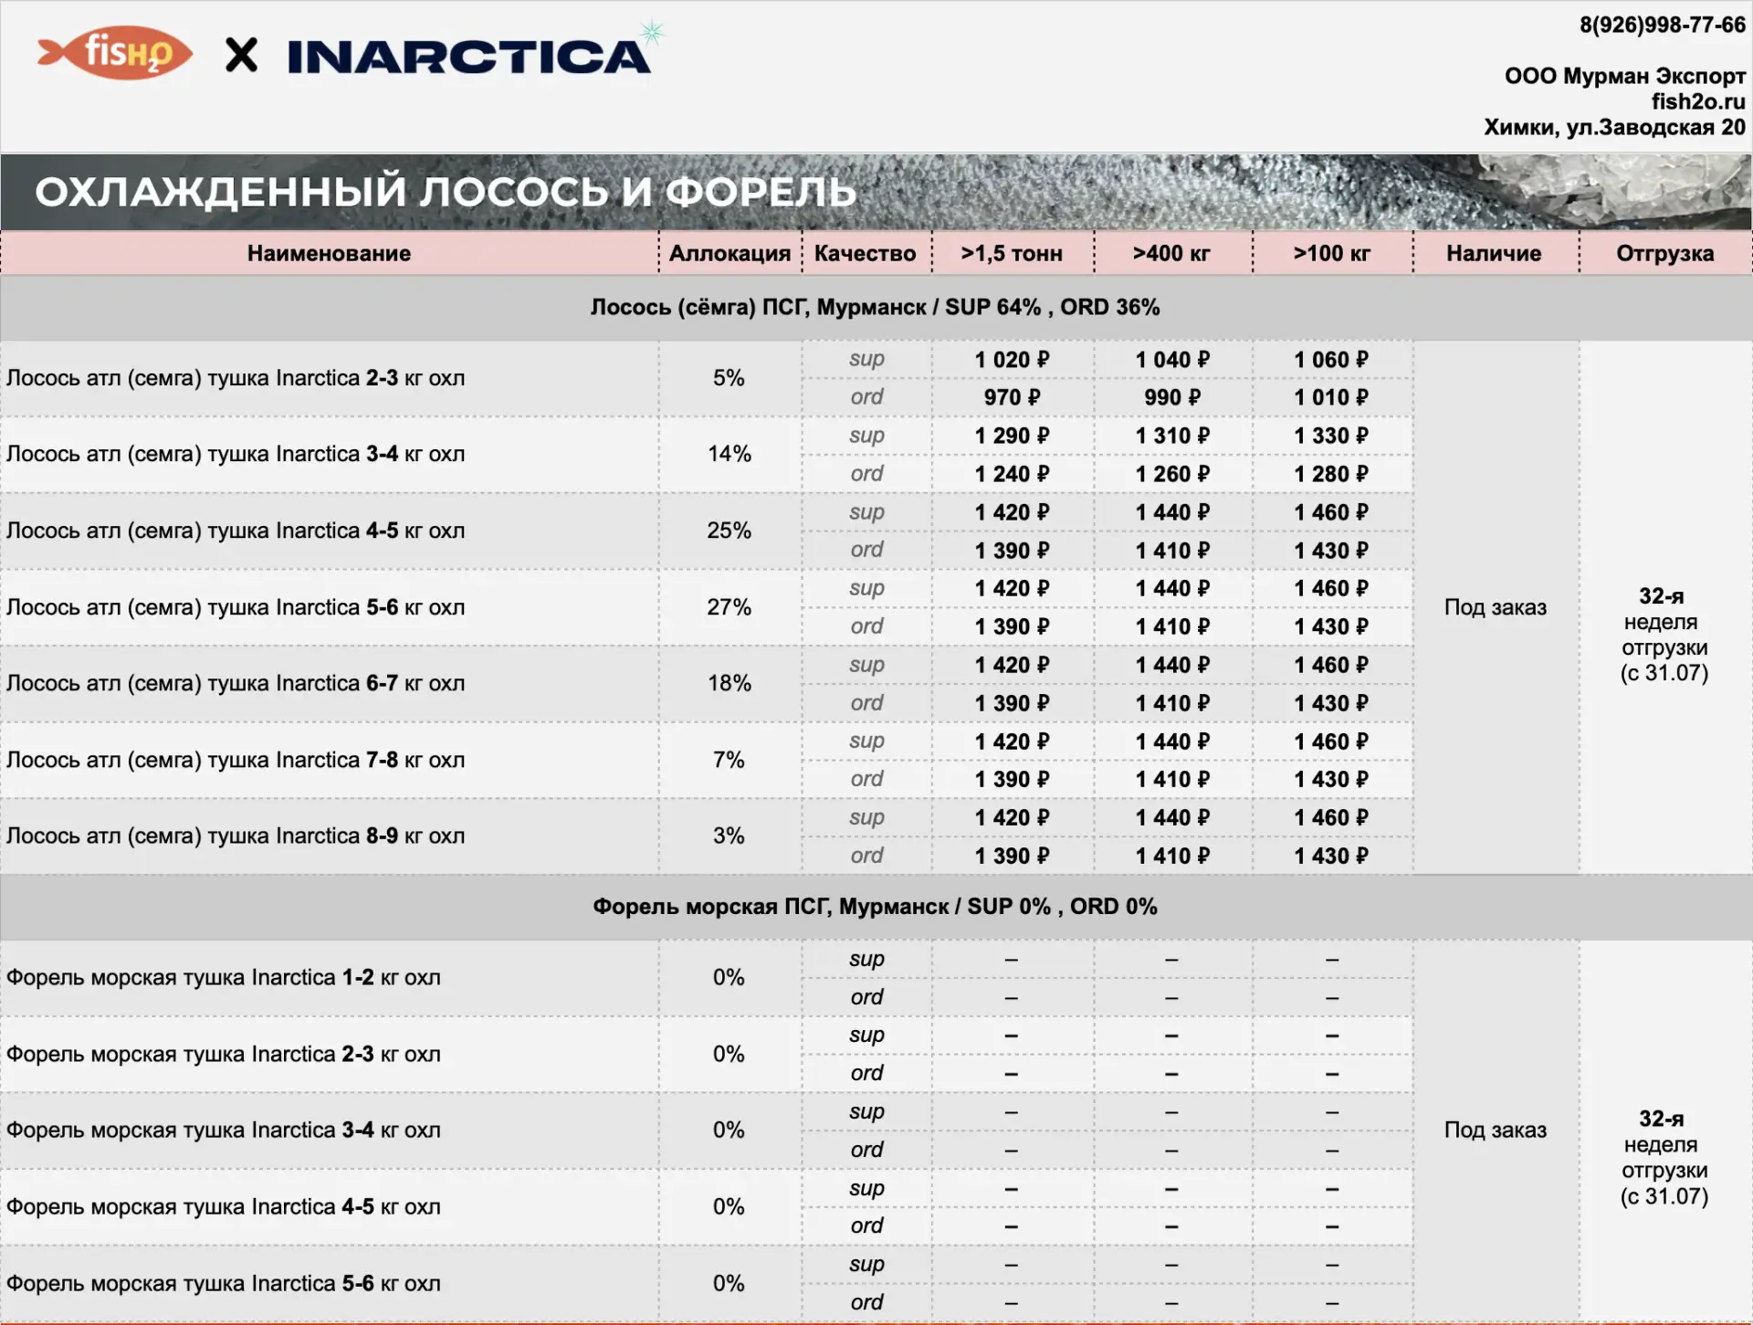Click the 14% allocation cell
1753x1325 pixels.
[729, 455]
